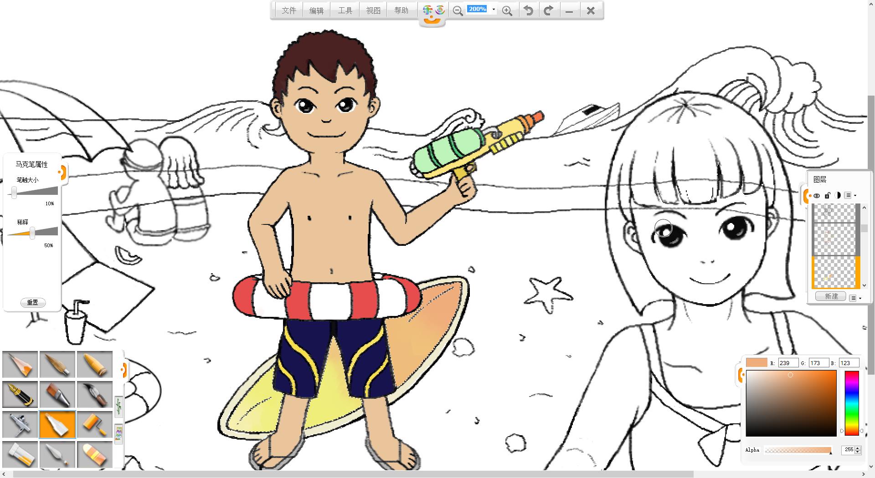Click the 新建 button to add layer
Screen dimensions: 875x478
[x=831, y=296]
